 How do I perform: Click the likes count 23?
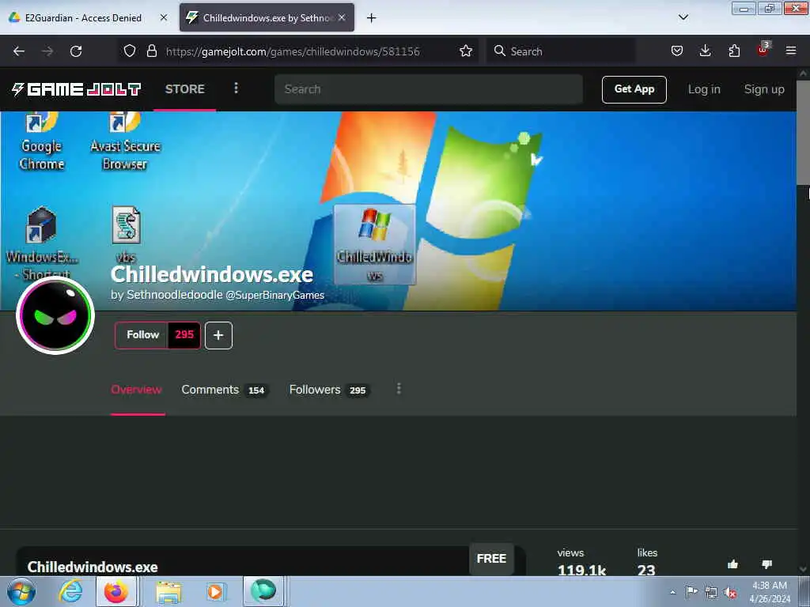click(x=646, y=570)
